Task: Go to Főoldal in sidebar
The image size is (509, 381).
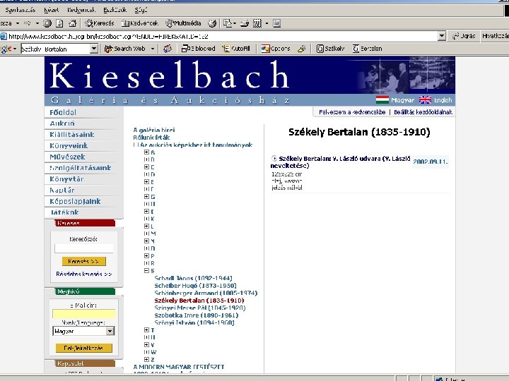Action: click(63, 112)
